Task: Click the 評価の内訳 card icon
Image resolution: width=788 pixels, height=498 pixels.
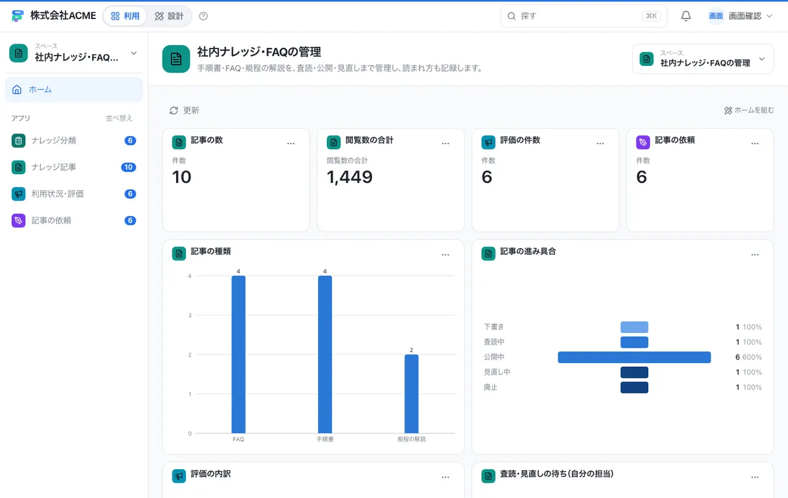Action: click(179, 476)
